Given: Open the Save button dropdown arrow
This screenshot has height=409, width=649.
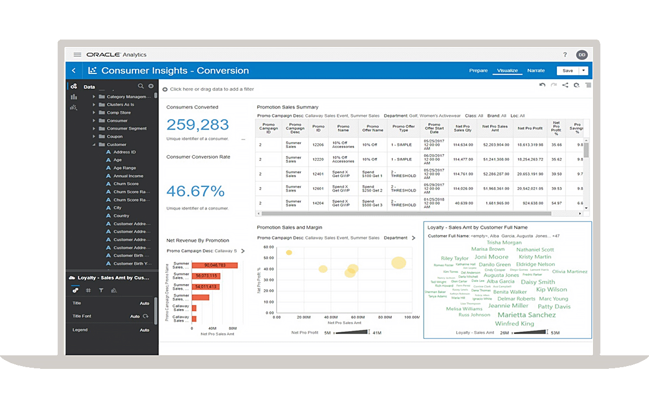Looking at the screenshot, I should 583,71.
